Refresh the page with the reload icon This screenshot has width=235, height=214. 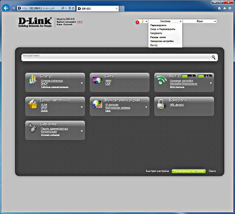pyautogui.click(x=73, y=8)
